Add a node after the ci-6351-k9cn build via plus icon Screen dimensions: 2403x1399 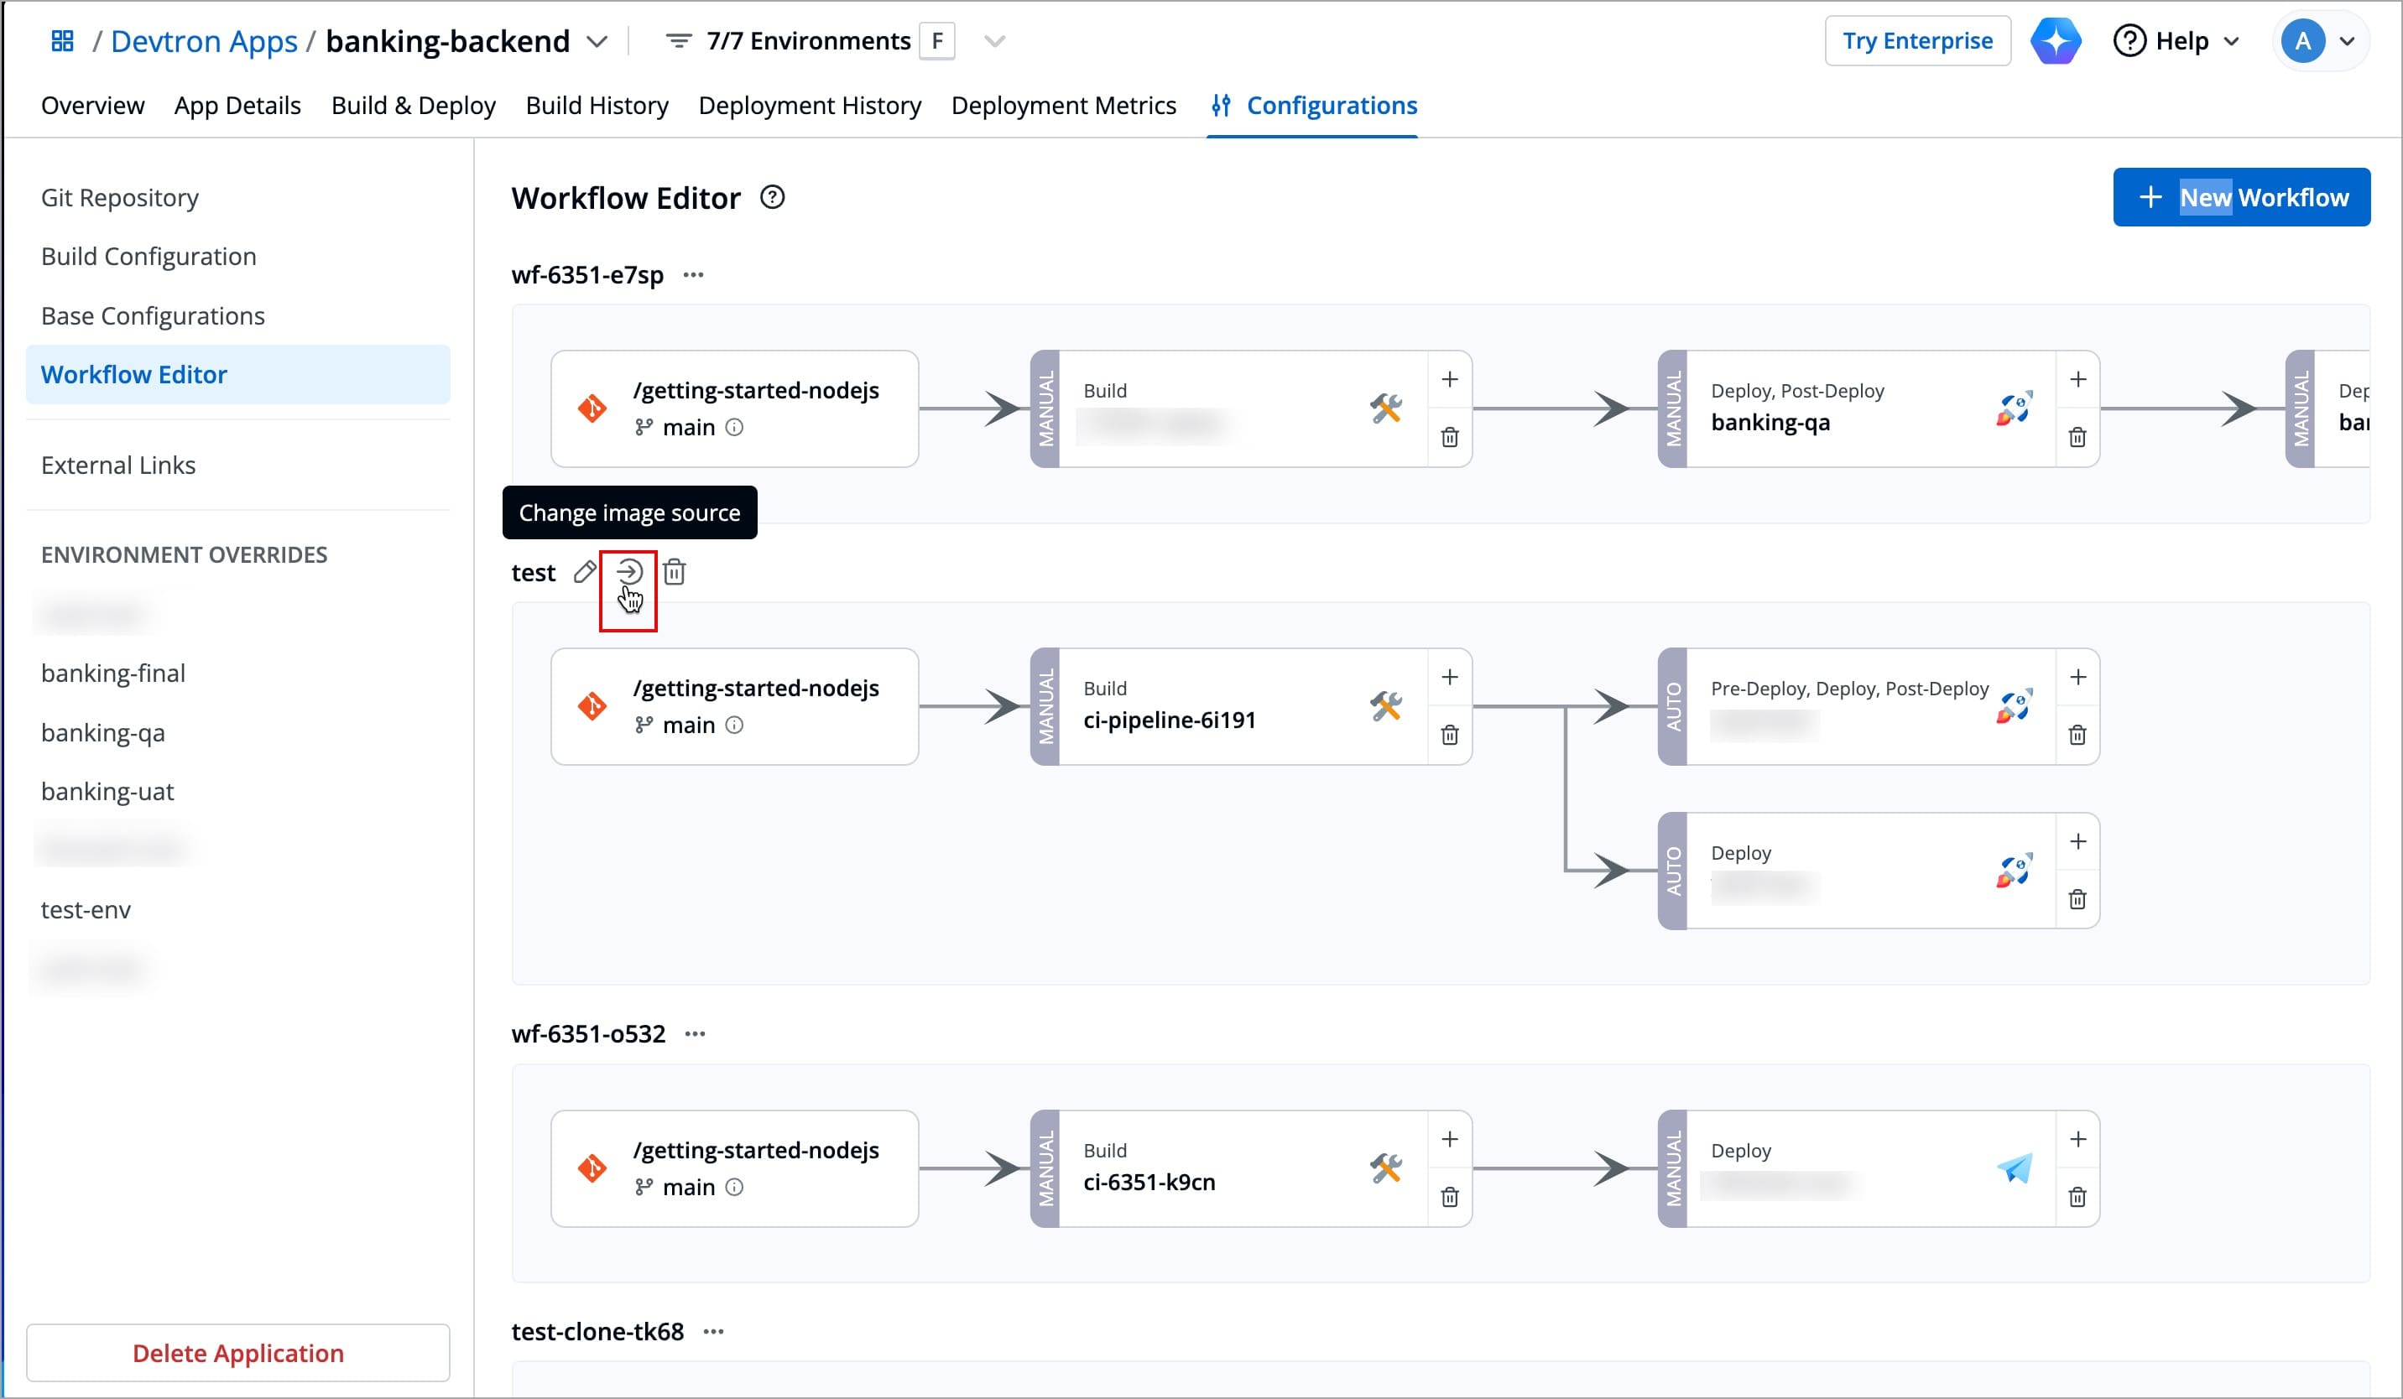(x=1449, y=1140)
